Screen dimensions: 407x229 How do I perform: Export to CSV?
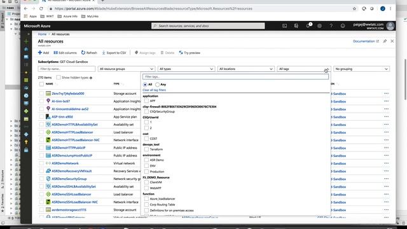pyautogui.click(x=114, y=53)
